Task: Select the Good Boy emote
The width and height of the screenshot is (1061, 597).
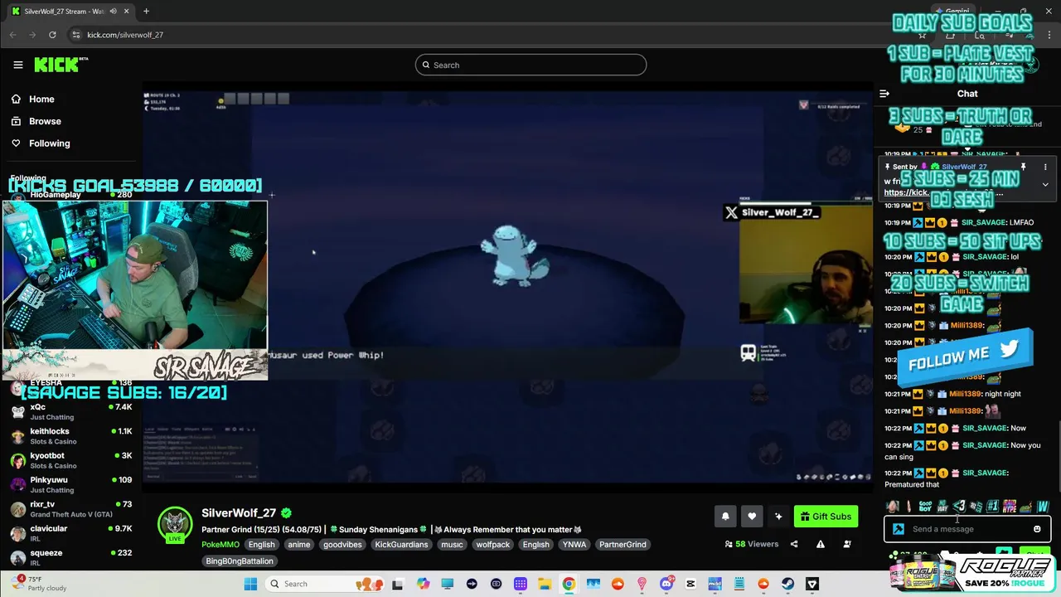Action: 925,506
